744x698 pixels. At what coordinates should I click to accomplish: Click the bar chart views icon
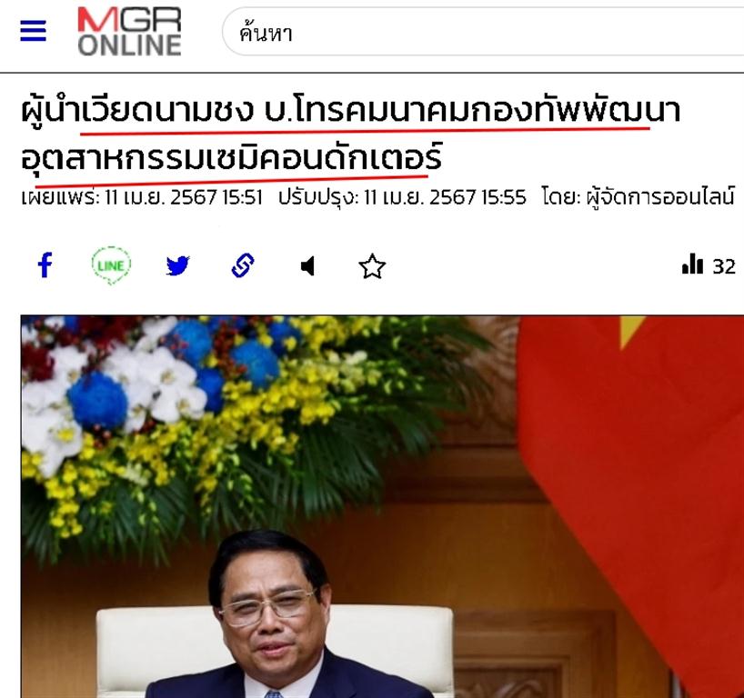(x=692, y=264)
